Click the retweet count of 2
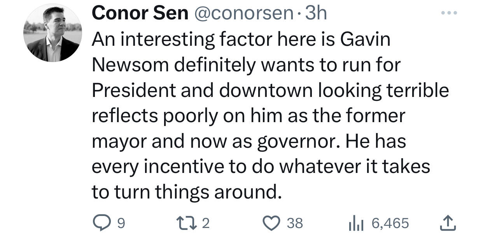483x240 pixels. tap(206, 223)
